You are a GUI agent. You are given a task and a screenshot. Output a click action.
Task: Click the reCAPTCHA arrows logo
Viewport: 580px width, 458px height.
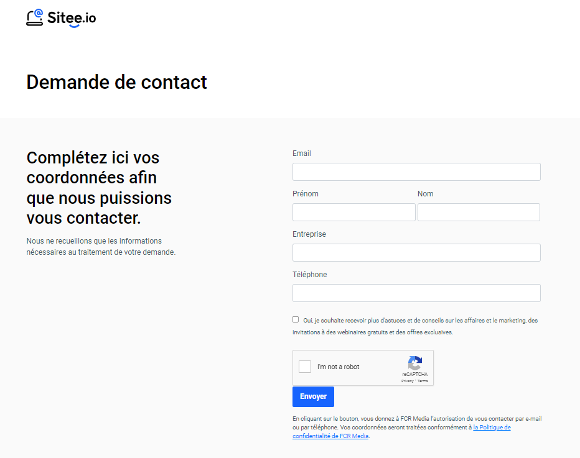click(414, 363)
